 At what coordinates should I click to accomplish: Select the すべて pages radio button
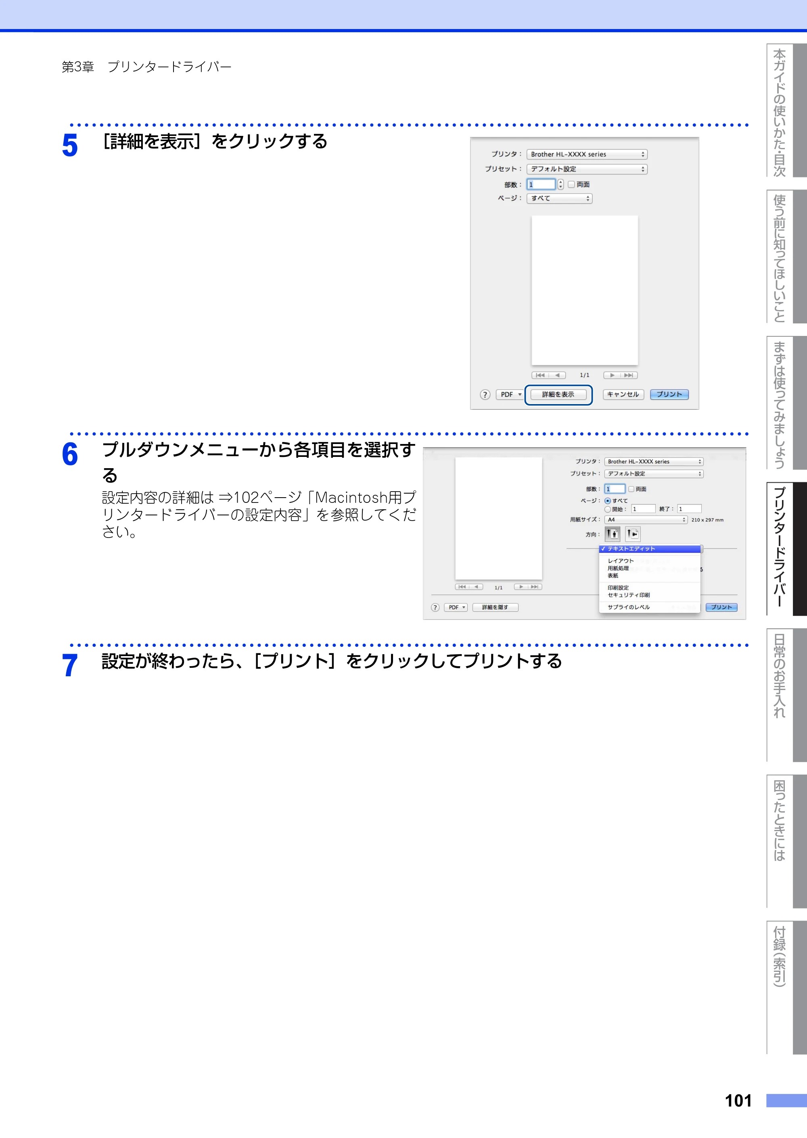click(608, 500)
